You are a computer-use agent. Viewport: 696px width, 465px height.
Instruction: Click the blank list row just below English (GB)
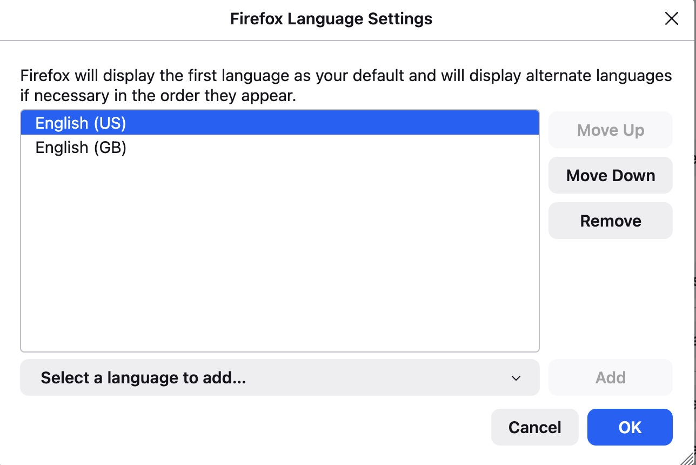click(x=279, y=171)
